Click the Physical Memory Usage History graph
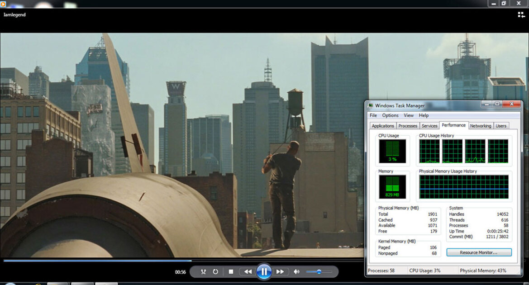 (464, 187)
